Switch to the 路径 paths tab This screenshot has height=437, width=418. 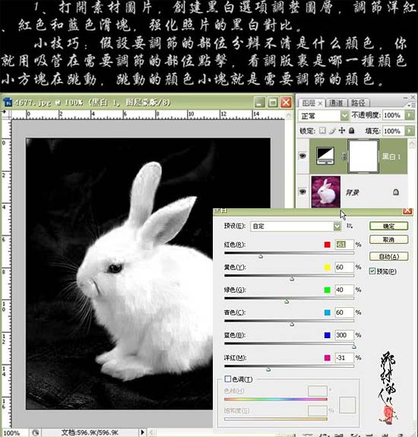[359, 103]
